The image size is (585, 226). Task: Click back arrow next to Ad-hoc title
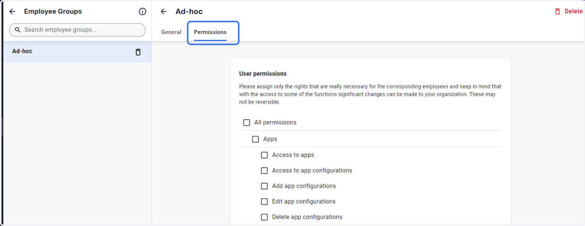[x=164, y=12]
